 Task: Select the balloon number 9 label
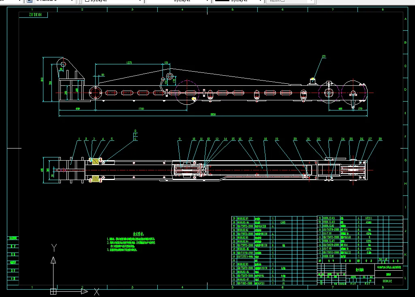click(180, 139)
